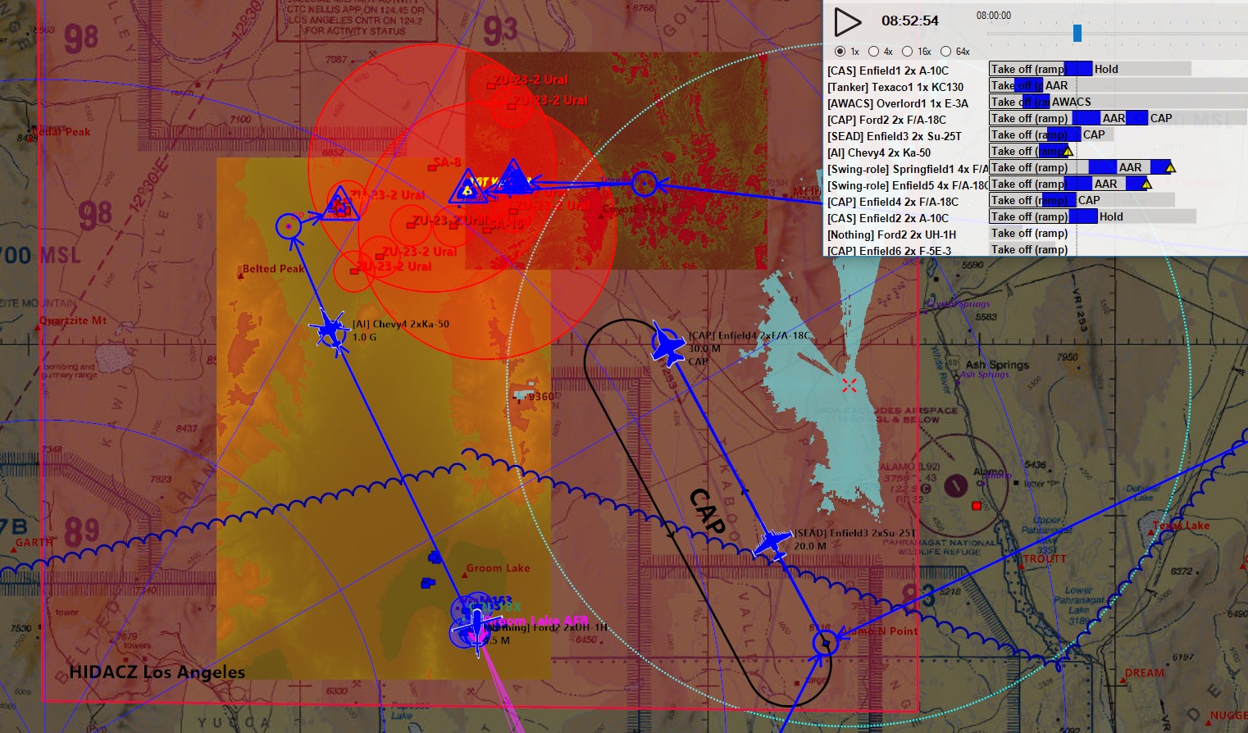Click the blue target triangle left of red circles
The width and height of the screenshot is (1248, 733).
click(x=340, y=205)
